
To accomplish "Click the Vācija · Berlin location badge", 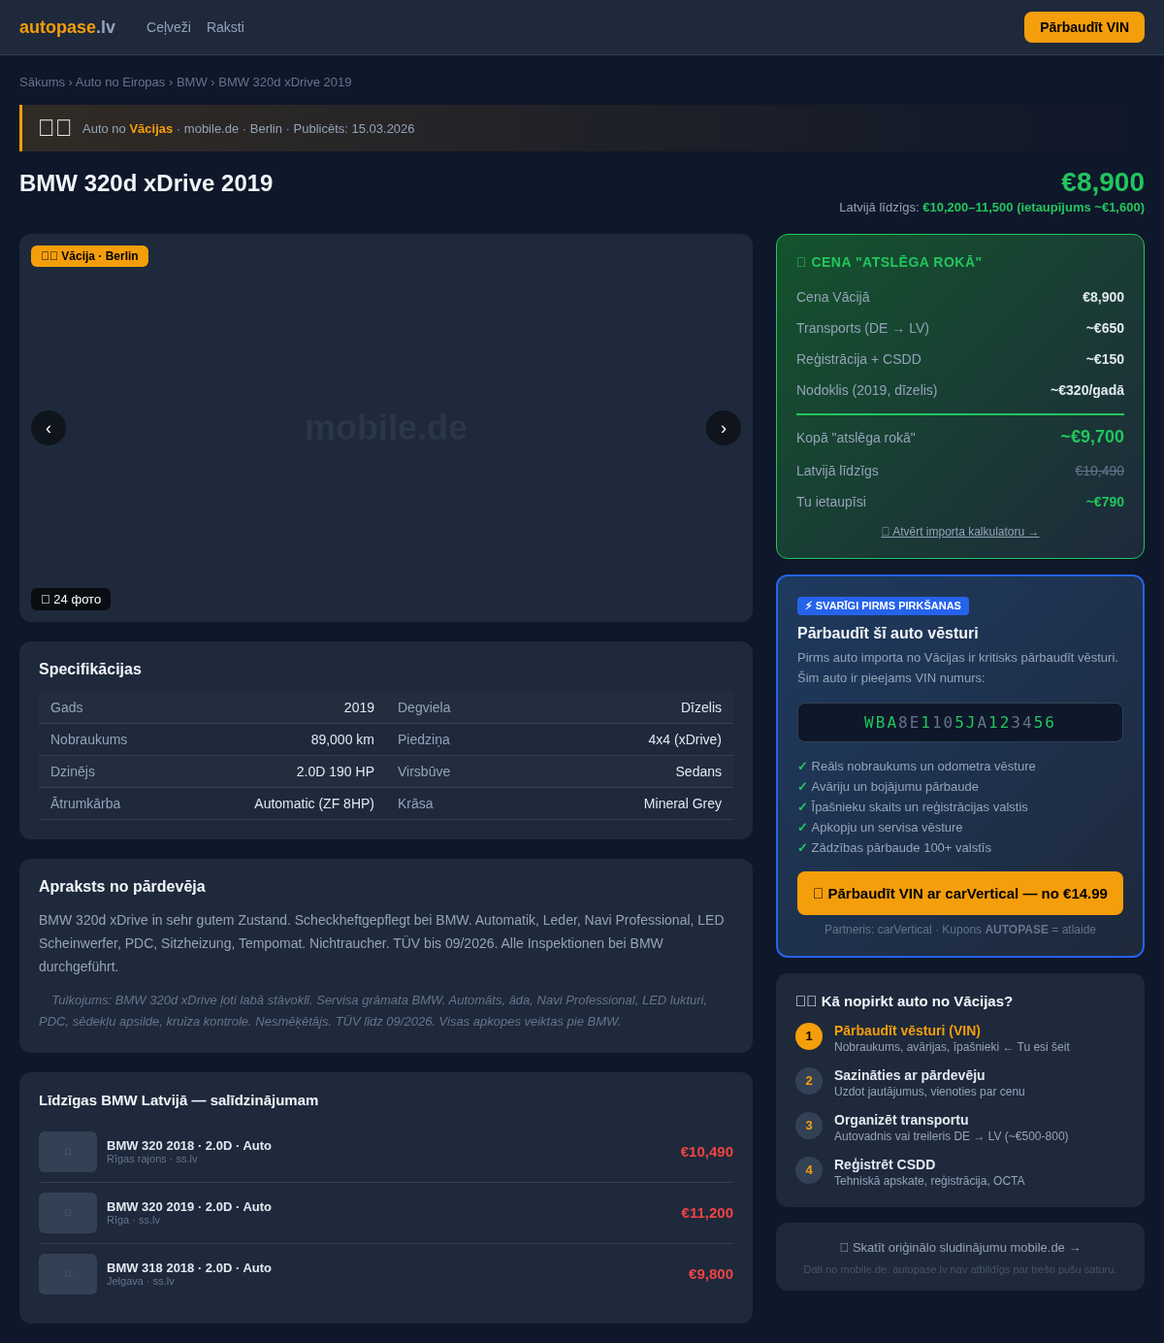I will coord(89,256).
